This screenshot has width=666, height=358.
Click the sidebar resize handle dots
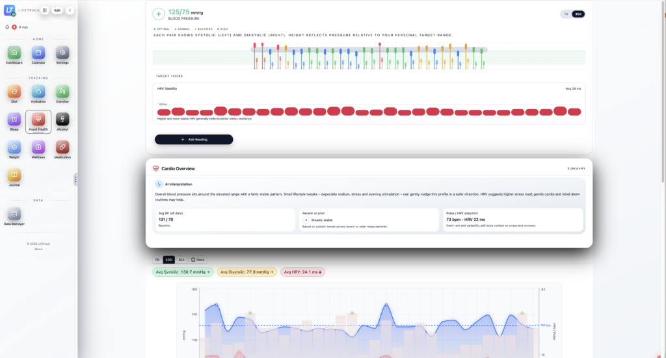[75, 179]
